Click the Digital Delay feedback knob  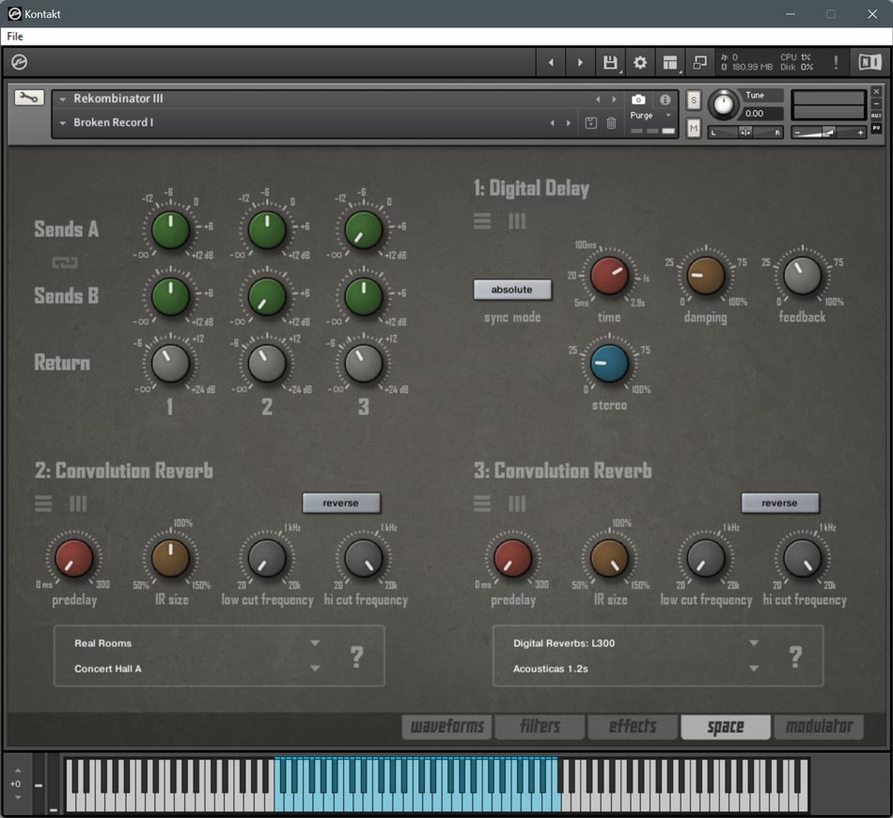(x=802, y=275)
